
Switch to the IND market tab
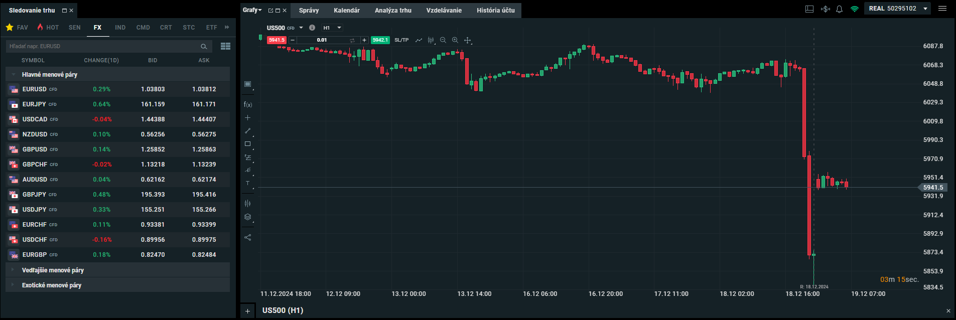[x=120, y=28]
